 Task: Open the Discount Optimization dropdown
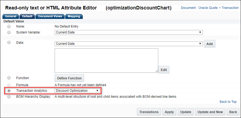77,91
